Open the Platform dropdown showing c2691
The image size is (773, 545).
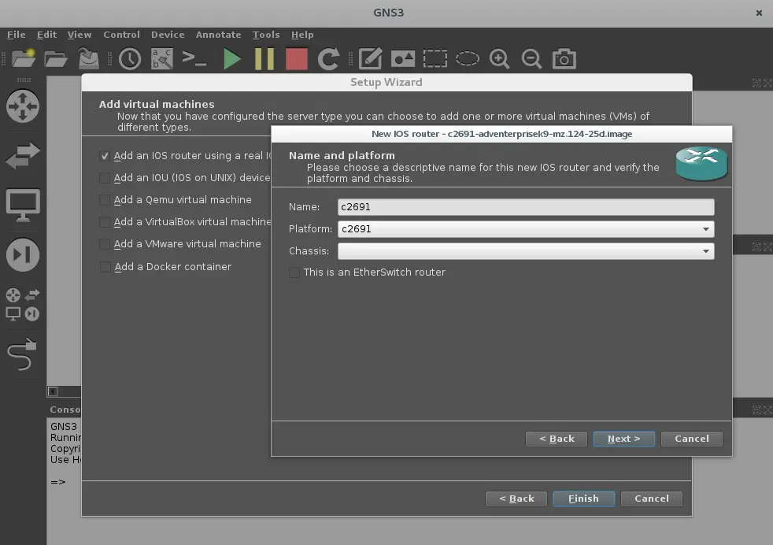[x=526, y=229]
